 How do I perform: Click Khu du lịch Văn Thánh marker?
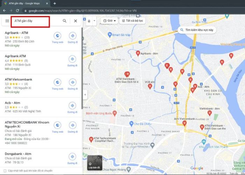coord(204,142)
